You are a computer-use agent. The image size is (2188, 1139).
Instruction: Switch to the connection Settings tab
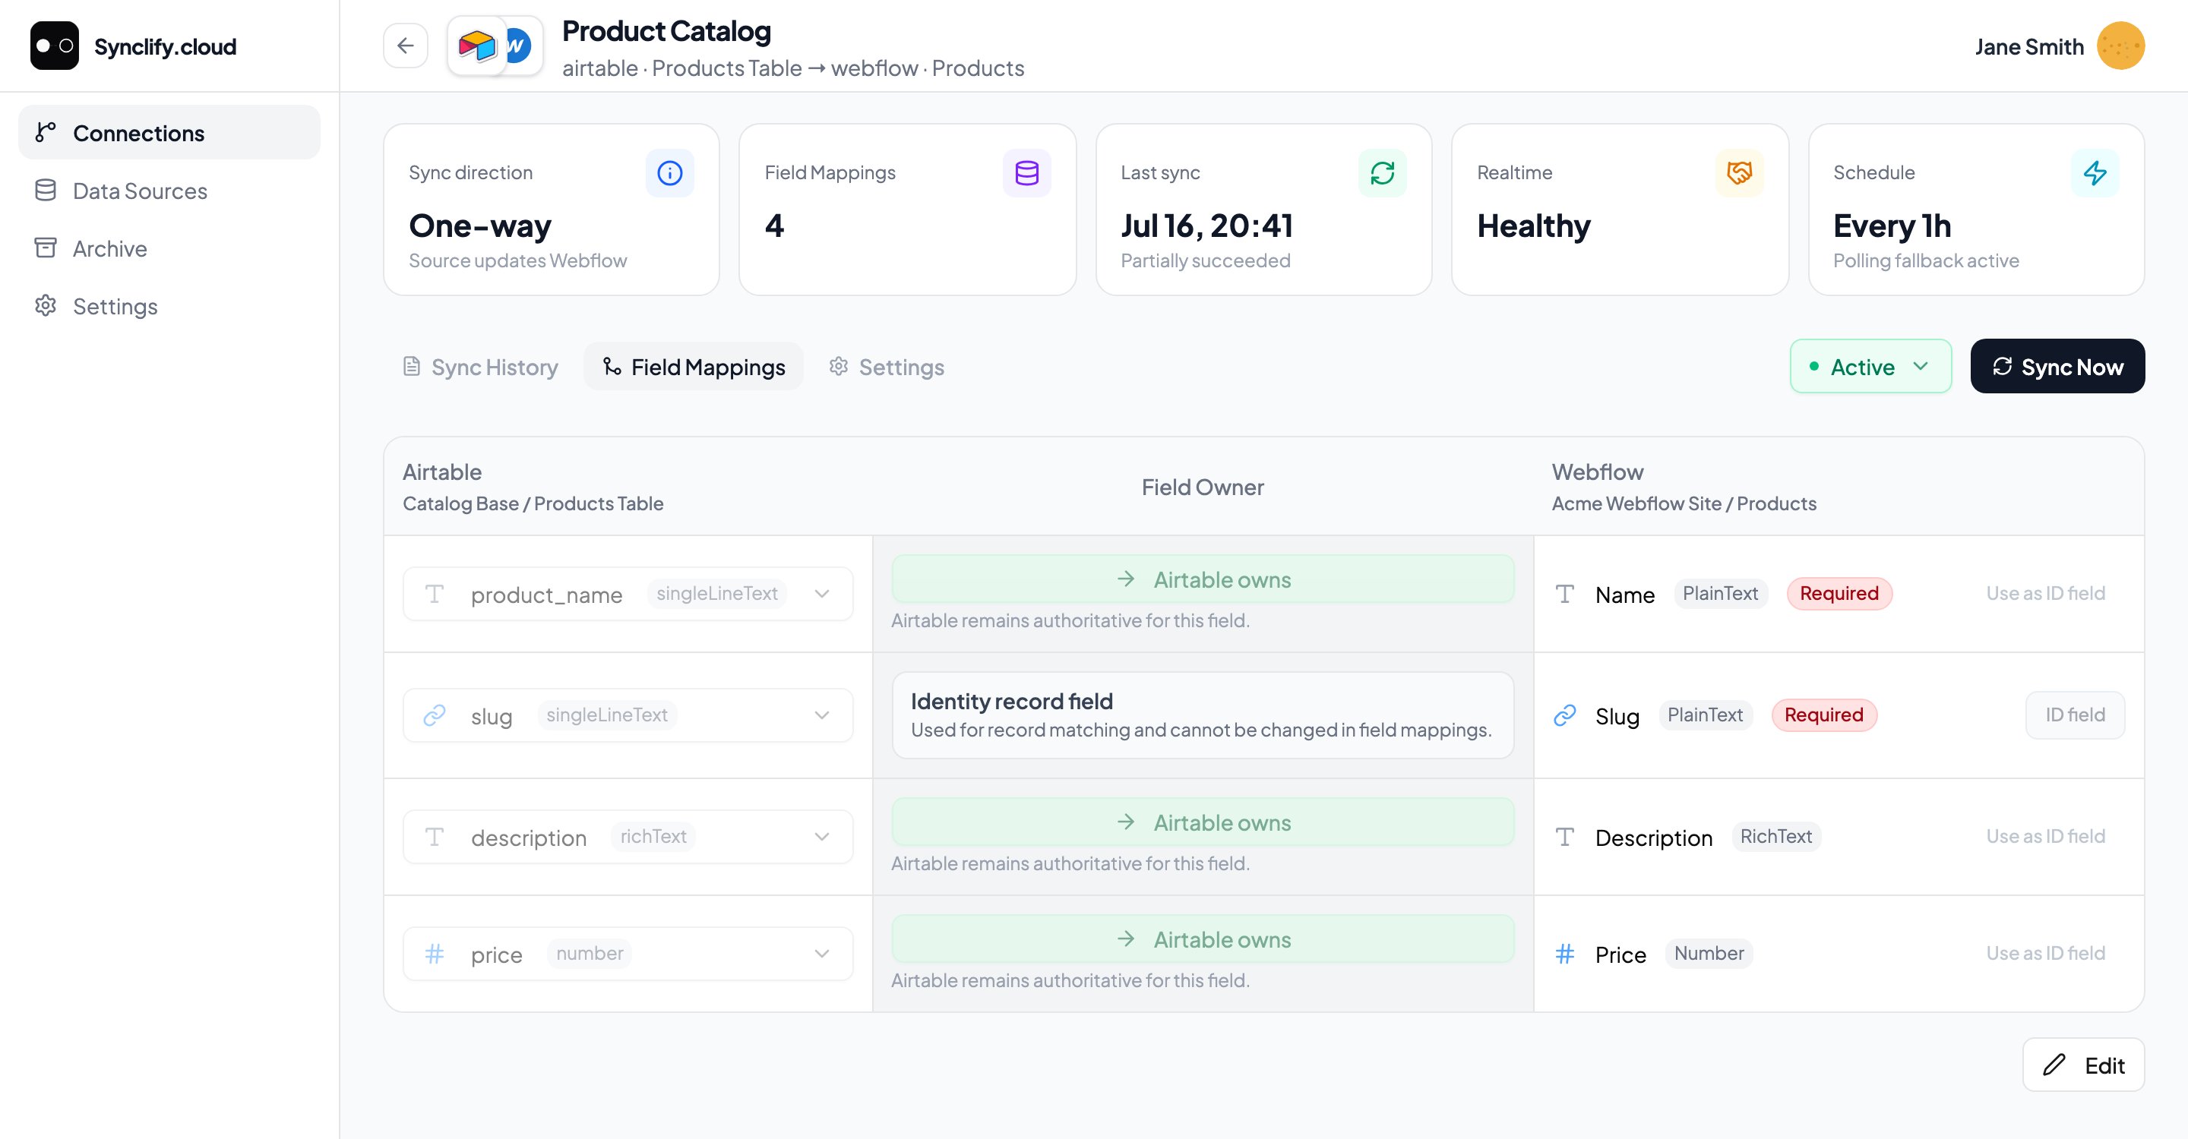(x=886, y=367)
